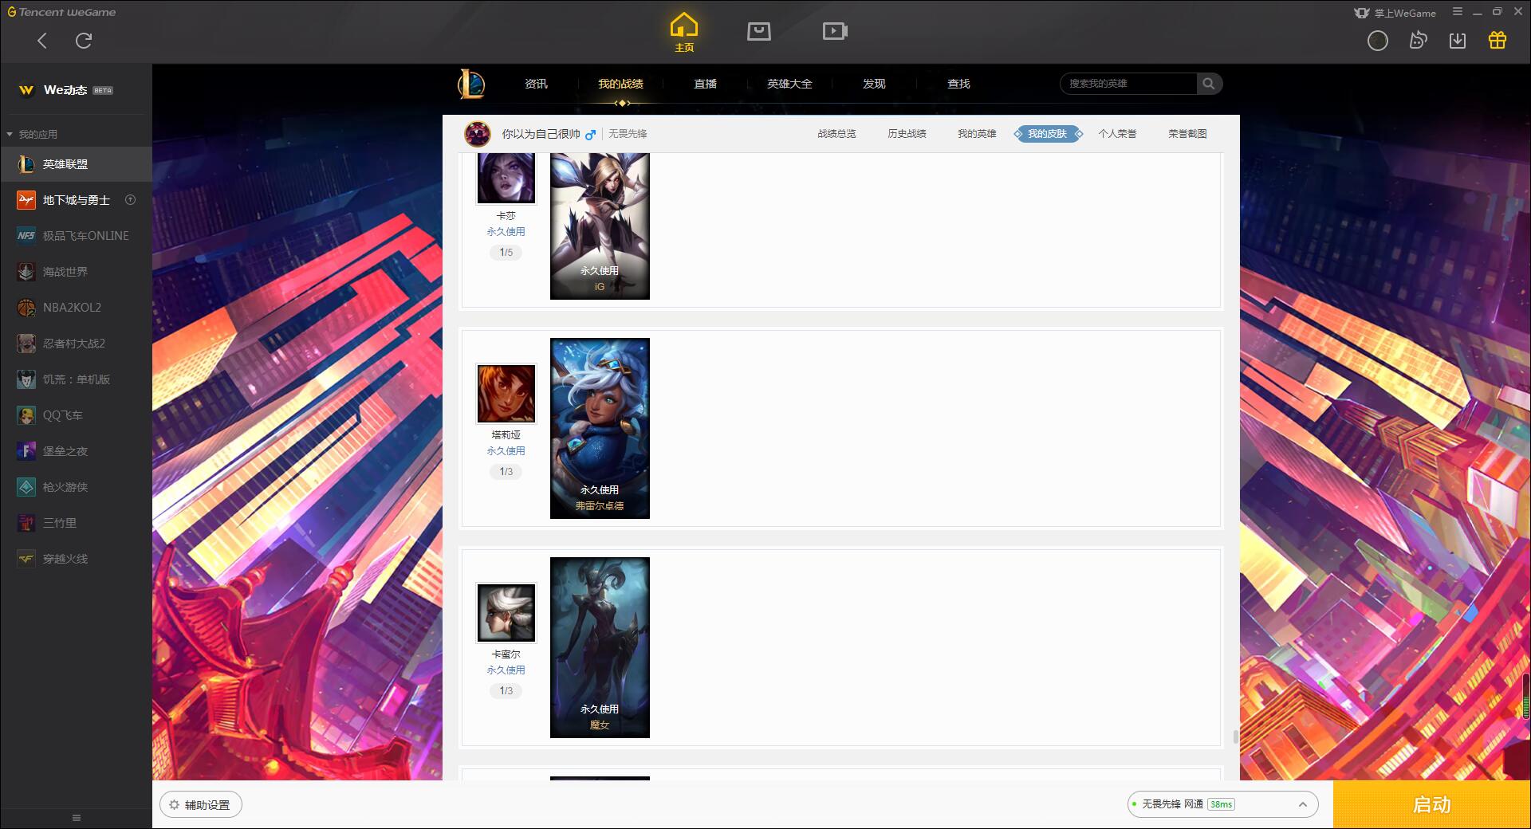Open the video playback icon in the top bar
This screenshot has width=1531, height=829.
(x=835, y=32)
